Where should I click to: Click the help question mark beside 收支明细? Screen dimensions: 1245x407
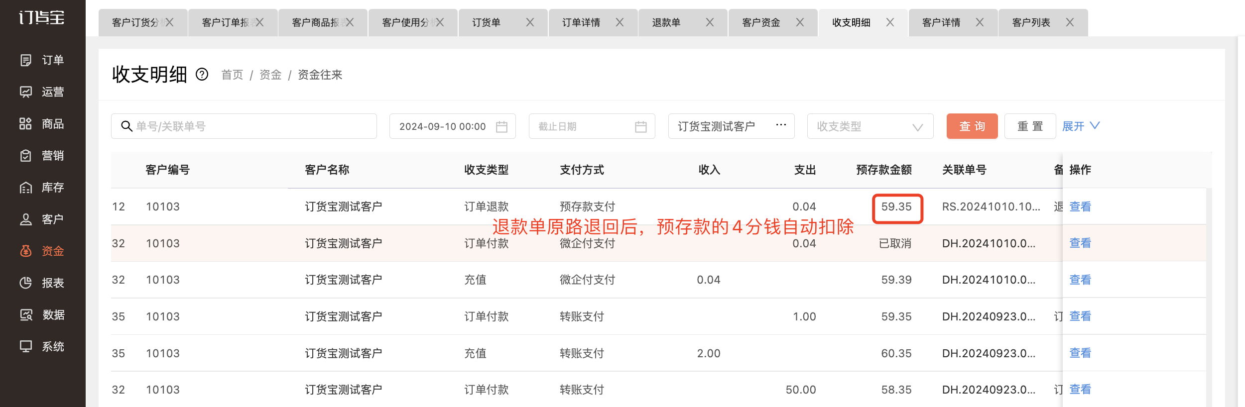point(202,75)
